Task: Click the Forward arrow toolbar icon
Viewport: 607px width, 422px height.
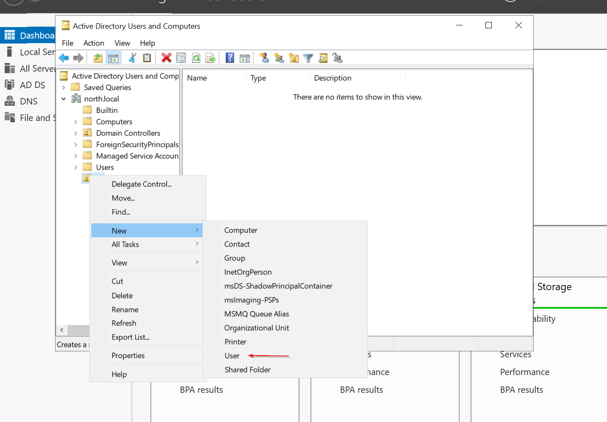Action: pyautogui.click(x=78, y=58)
